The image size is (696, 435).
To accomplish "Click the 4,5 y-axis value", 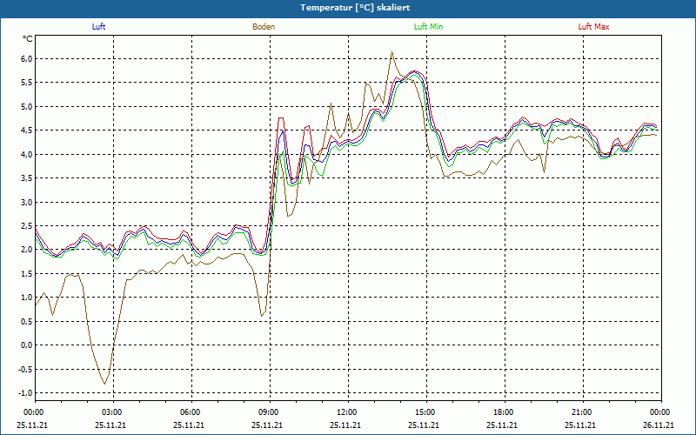I will (27, 130).
